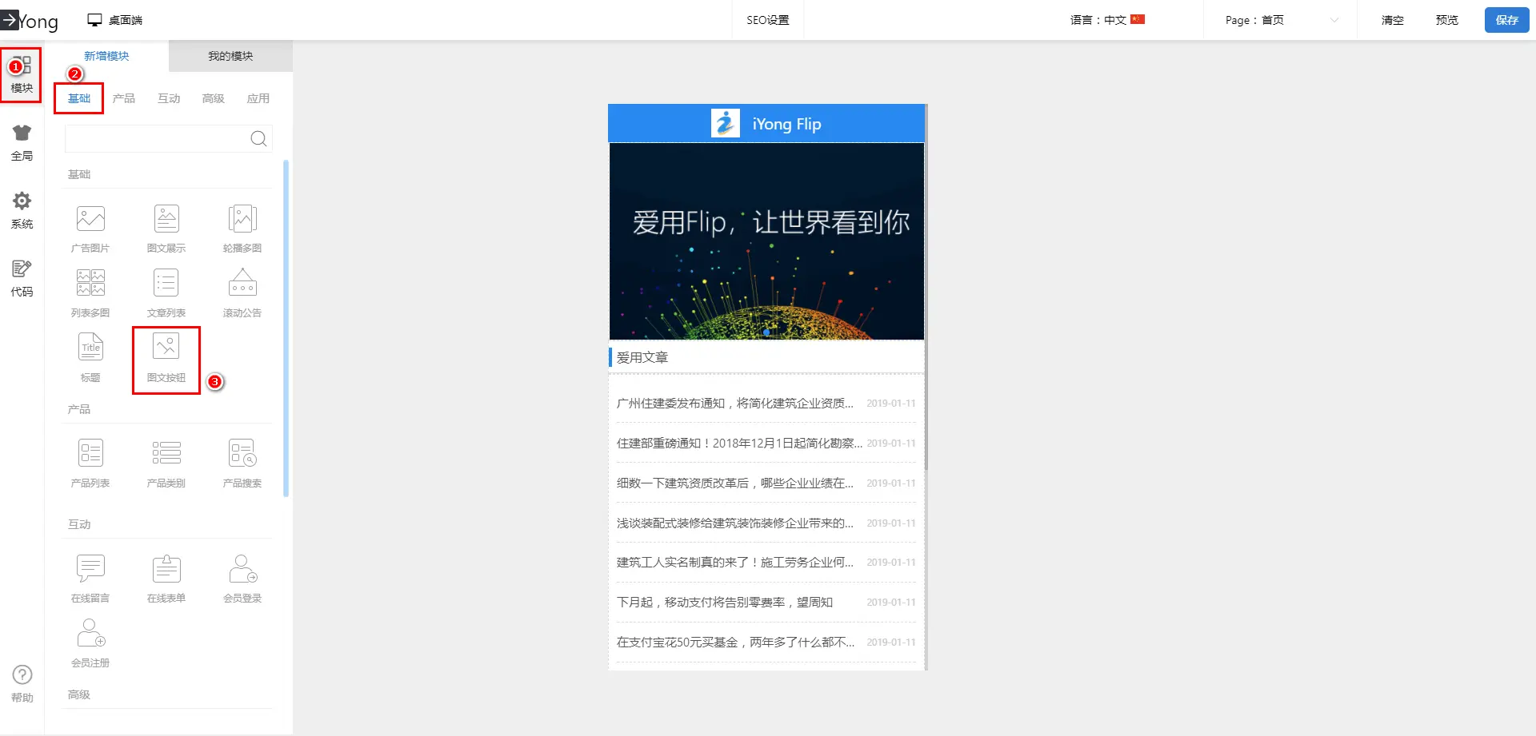This screenshot has height=736, width=1536.
Task: Switch to the 我的模块 tab
Action: pos(230,56)
